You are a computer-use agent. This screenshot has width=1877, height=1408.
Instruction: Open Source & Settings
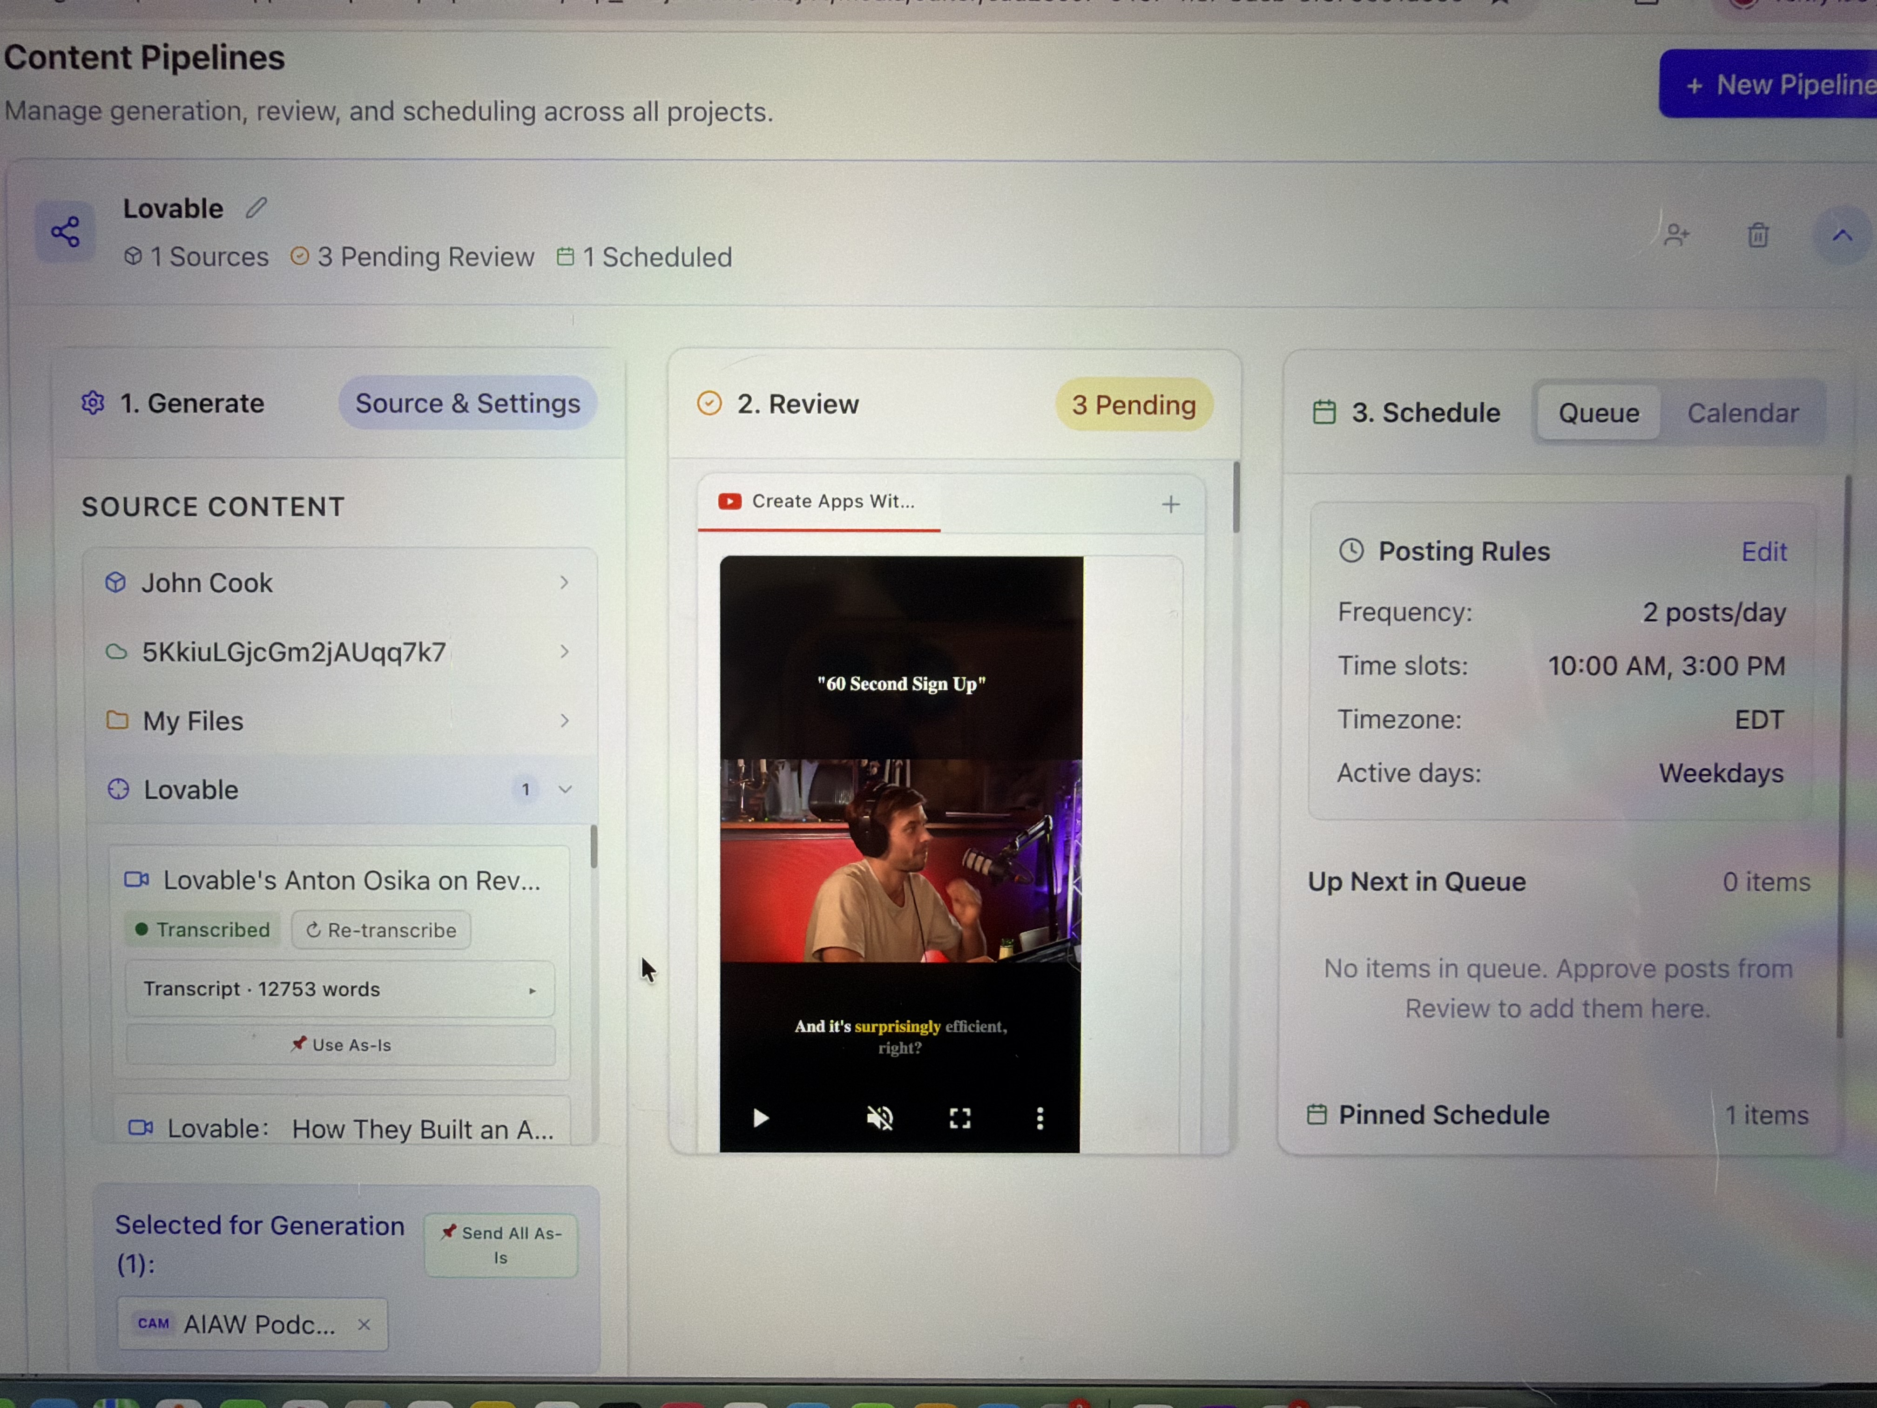(x=467, y=403)
